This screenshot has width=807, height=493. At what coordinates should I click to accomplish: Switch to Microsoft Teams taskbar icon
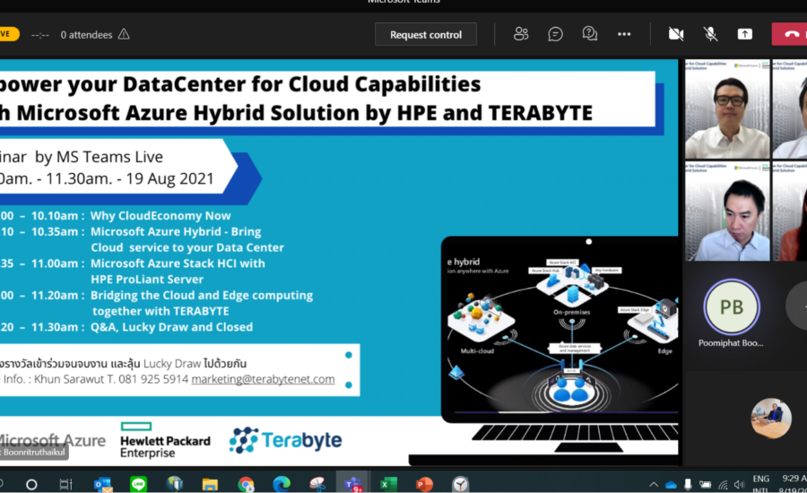click(353, 484)
